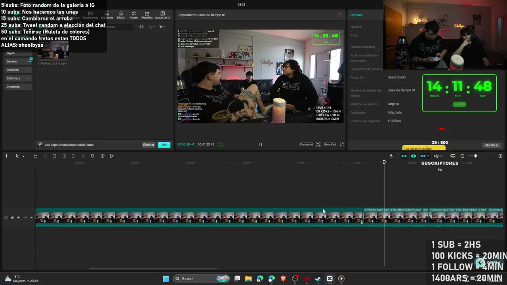This screenshot has width=507, height=285.
Task: Open Brave browser from taskbar
Action: point(283,279)
